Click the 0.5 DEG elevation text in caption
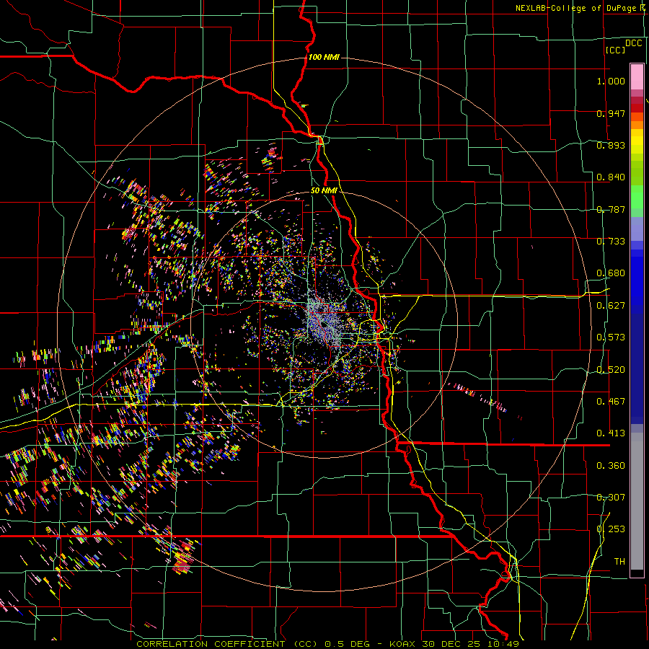This screenshot has width=649, height=649. (348, 644)
